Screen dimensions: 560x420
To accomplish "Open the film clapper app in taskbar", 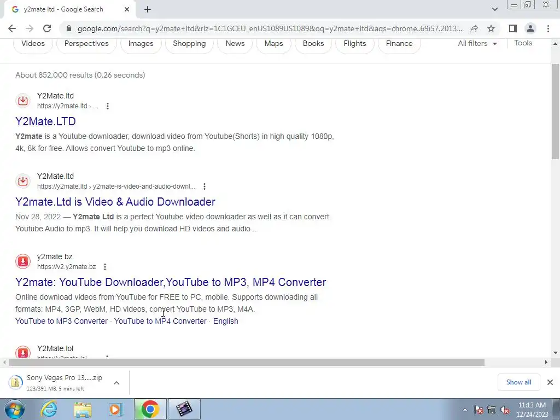I will tap(184, 409).
